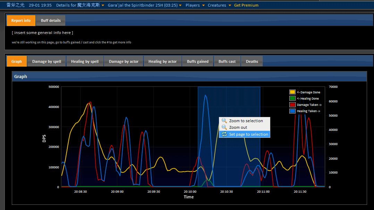The height and width of the screenshot is (210, 374).
Task: Expand the Details for 魔女海克斯 dropdown
Action: coord(80,5)
